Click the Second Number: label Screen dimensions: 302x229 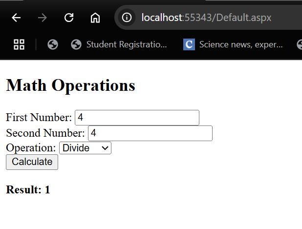click(45, 133)
